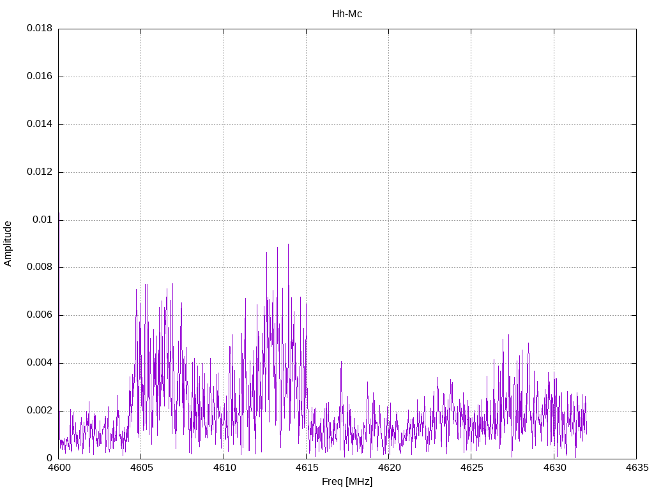Viewport: 654px width, 490px height.
Task: Select the 4605 x-axis tick label
Action: tap(141, 468)
